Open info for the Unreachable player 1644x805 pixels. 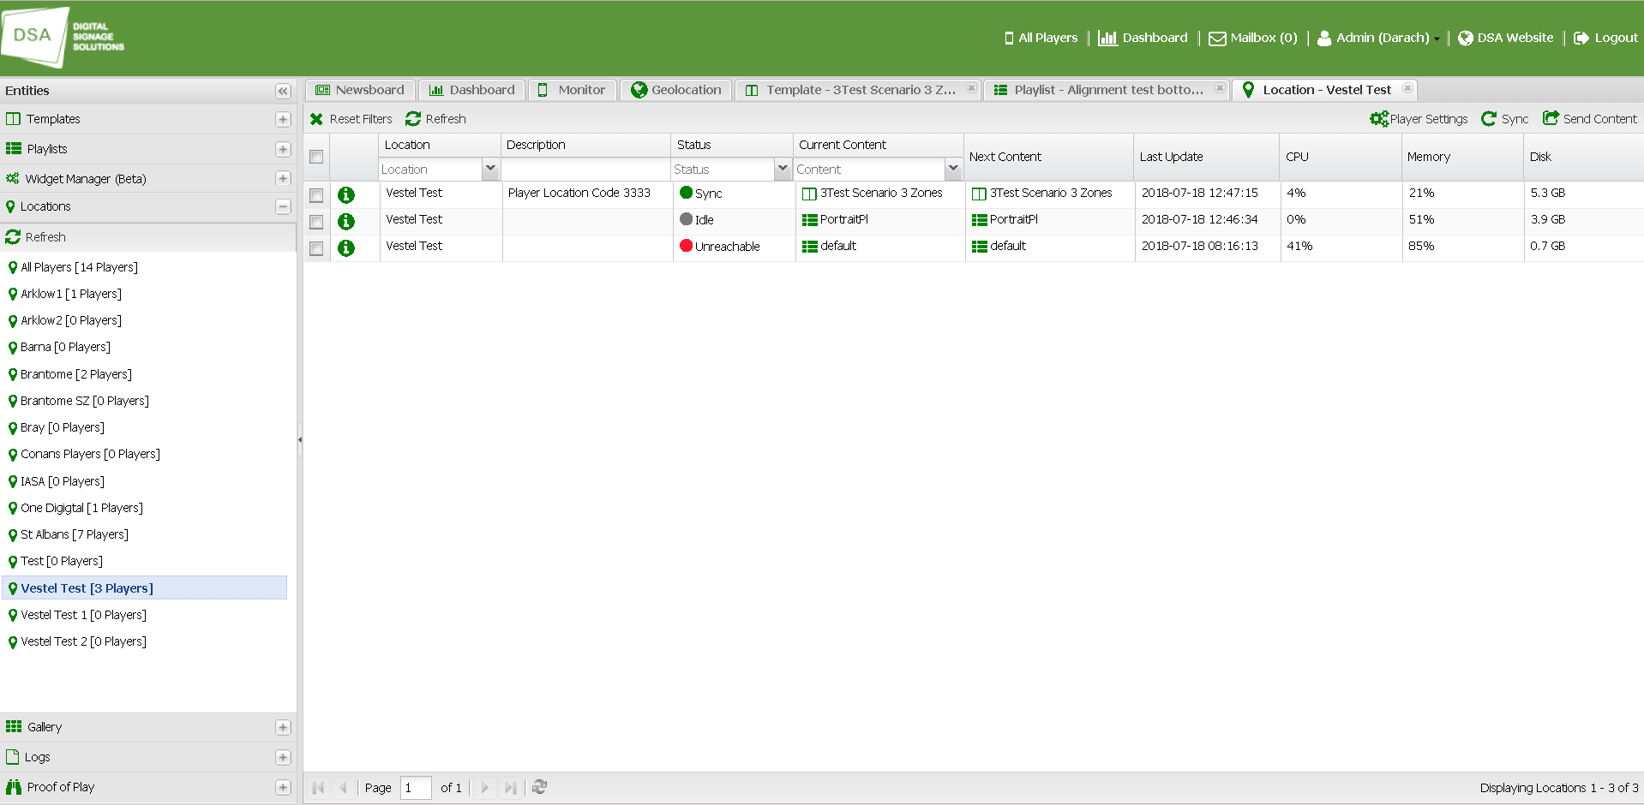(346, 247)
